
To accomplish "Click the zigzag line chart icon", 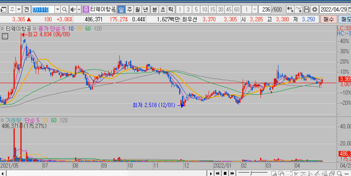I will point(310,173).
